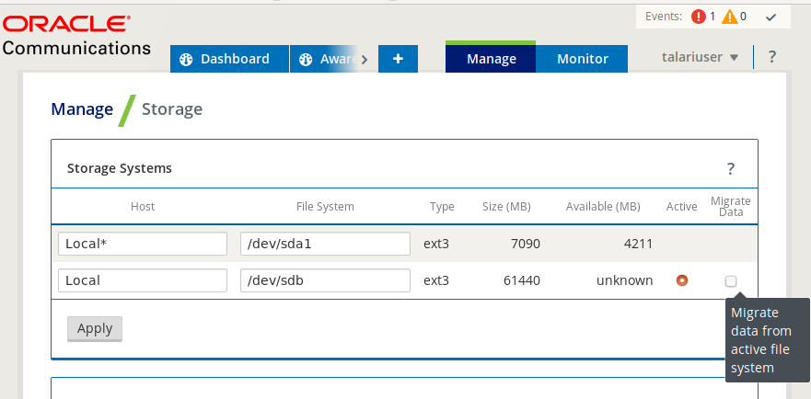Screen dimensions: 811x399
Task: Click the red critical events icon
Action: 699,17
